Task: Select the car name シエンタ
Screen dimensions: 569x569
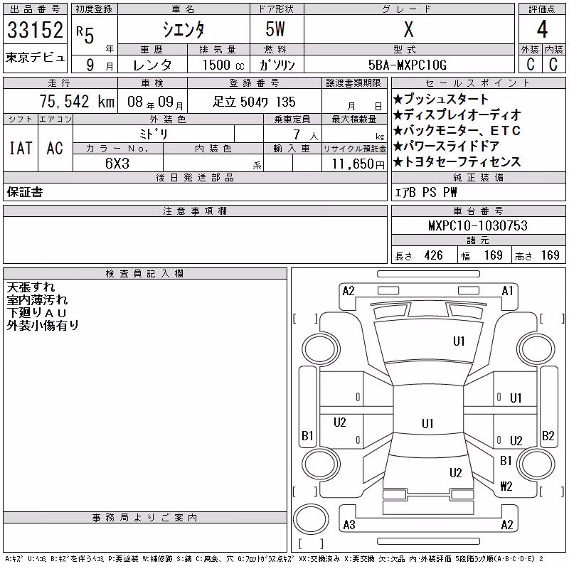Action: 184,30
